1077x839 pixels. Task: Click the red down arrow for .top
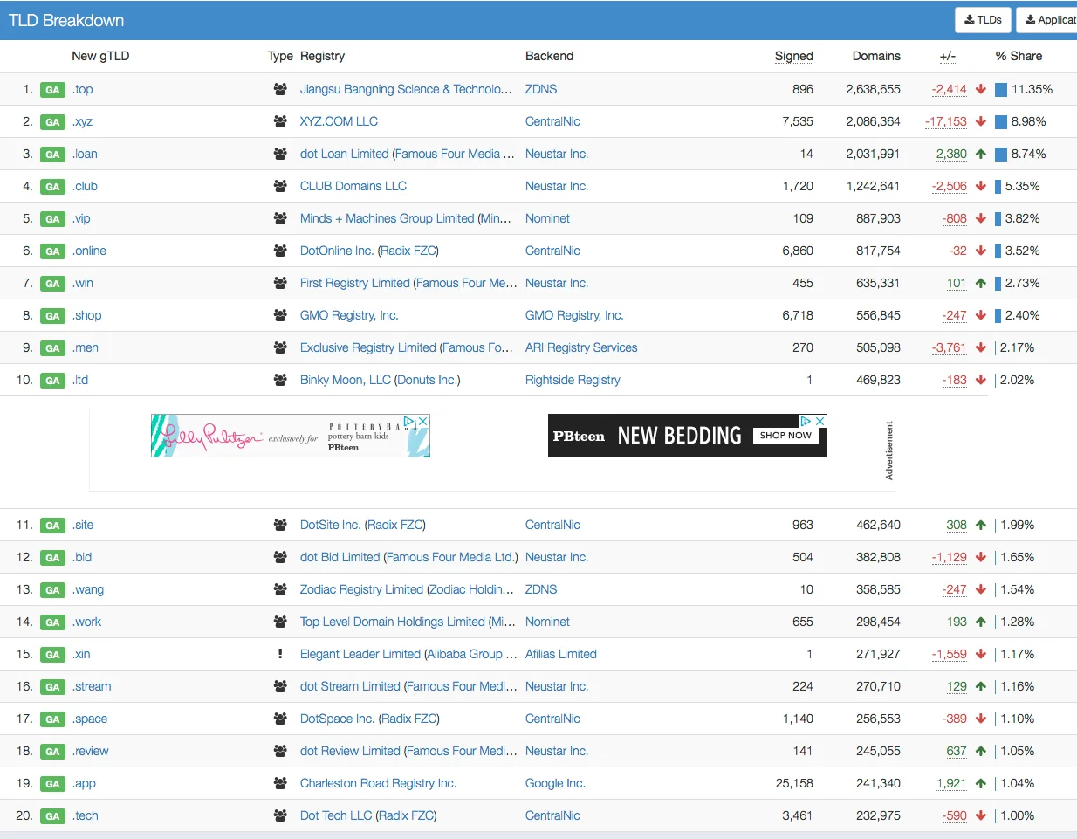click(981, 89)
